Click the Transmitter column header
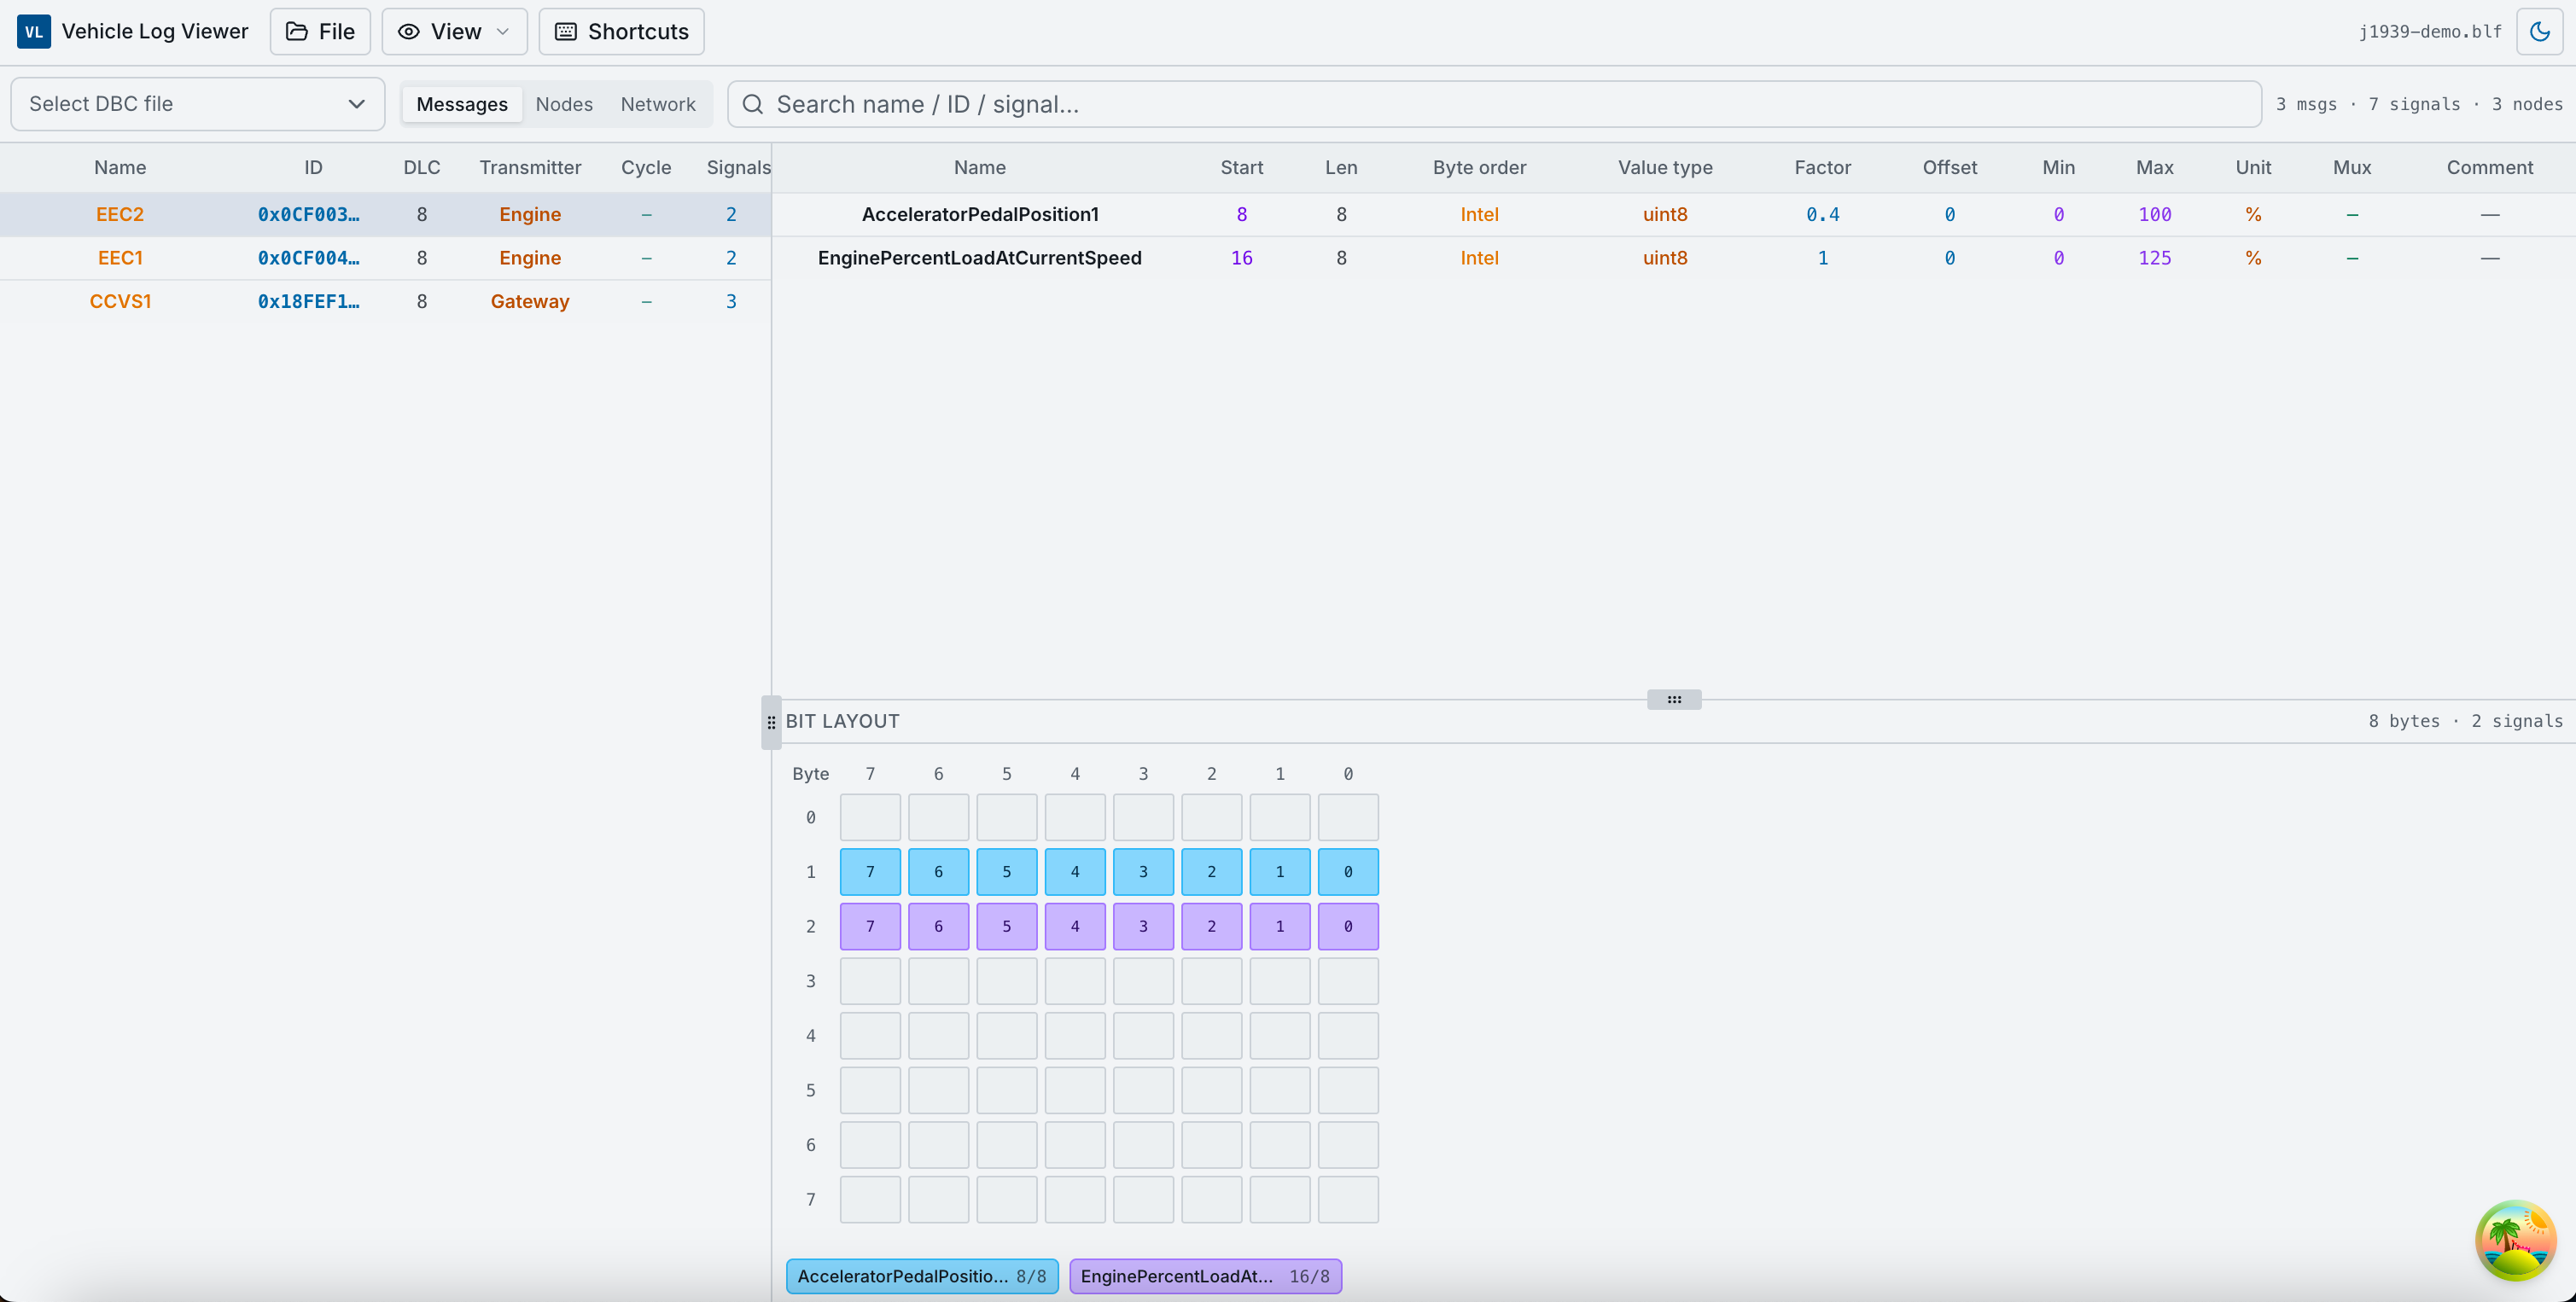Viewport: 2576px width, 1302px height. (530, 168)
